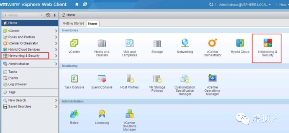
Task: Open Events in the navigator
Action: coord(30,78)
